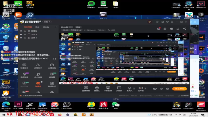Select 文本 1 source layer row

click(38, 34)
